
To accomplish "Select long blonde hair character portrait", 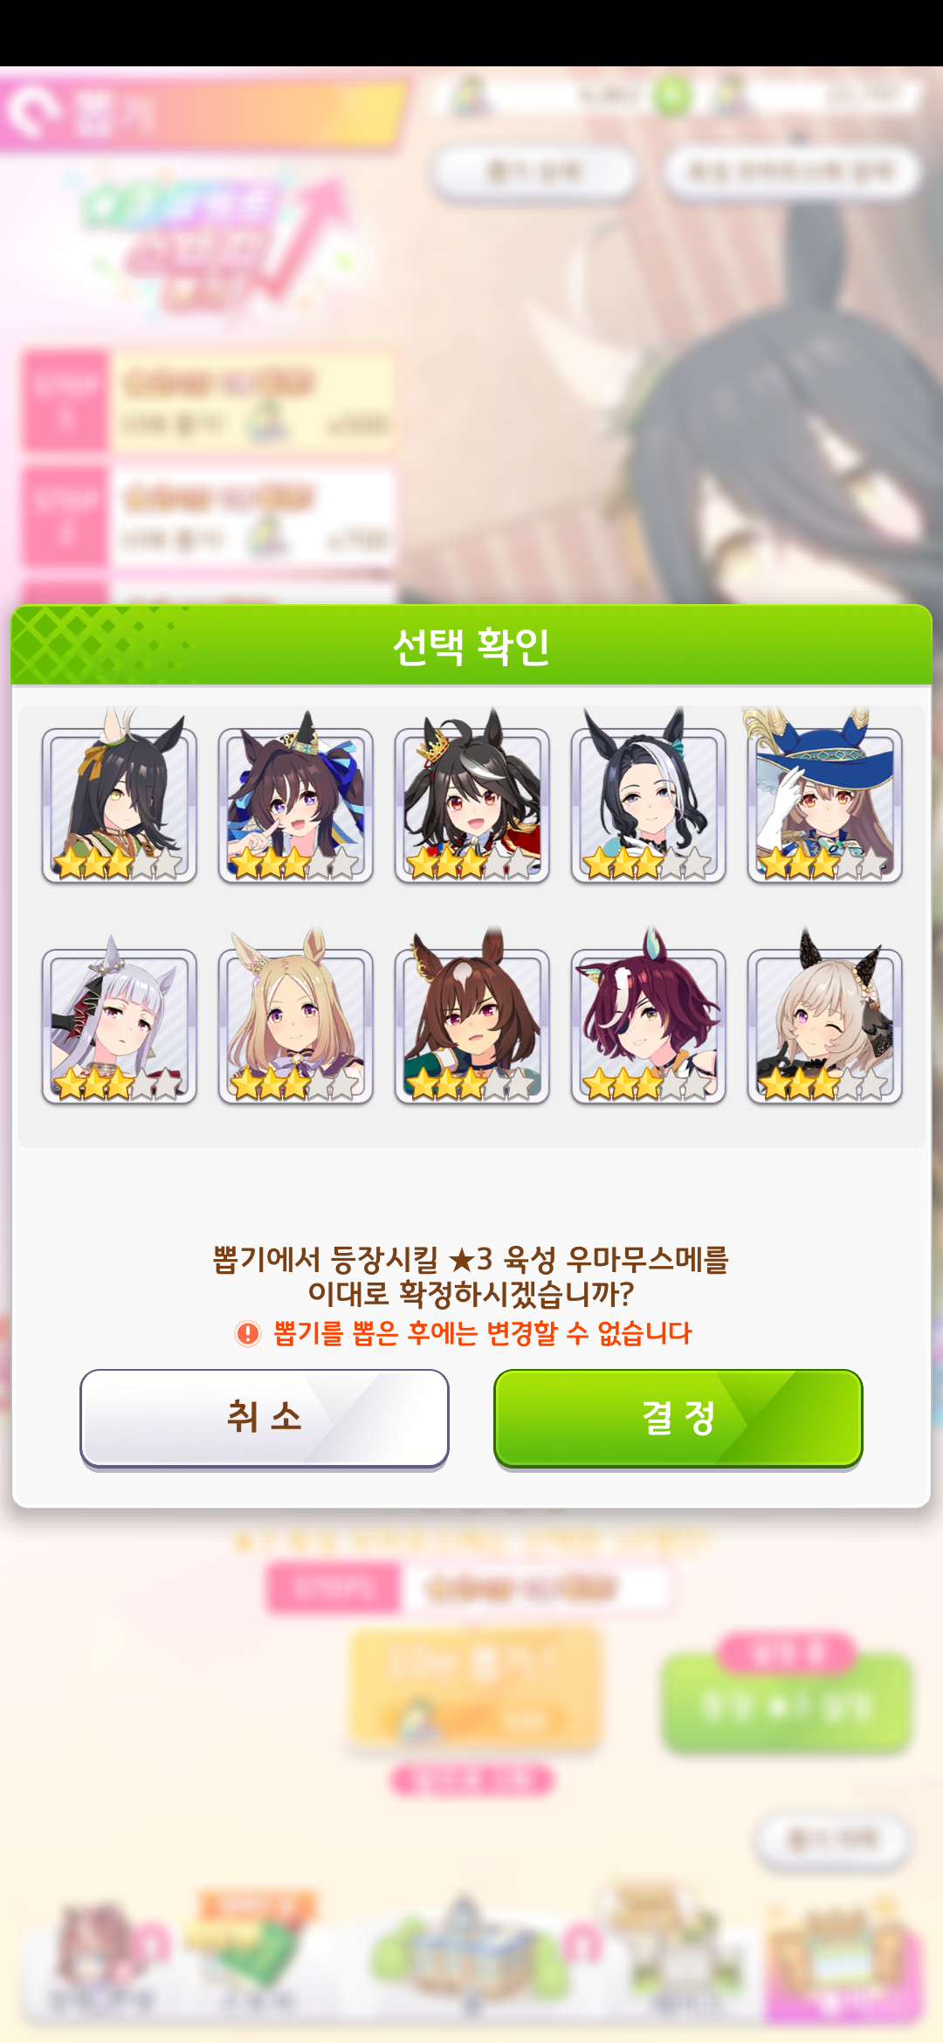I will (x=295, y=1018).
